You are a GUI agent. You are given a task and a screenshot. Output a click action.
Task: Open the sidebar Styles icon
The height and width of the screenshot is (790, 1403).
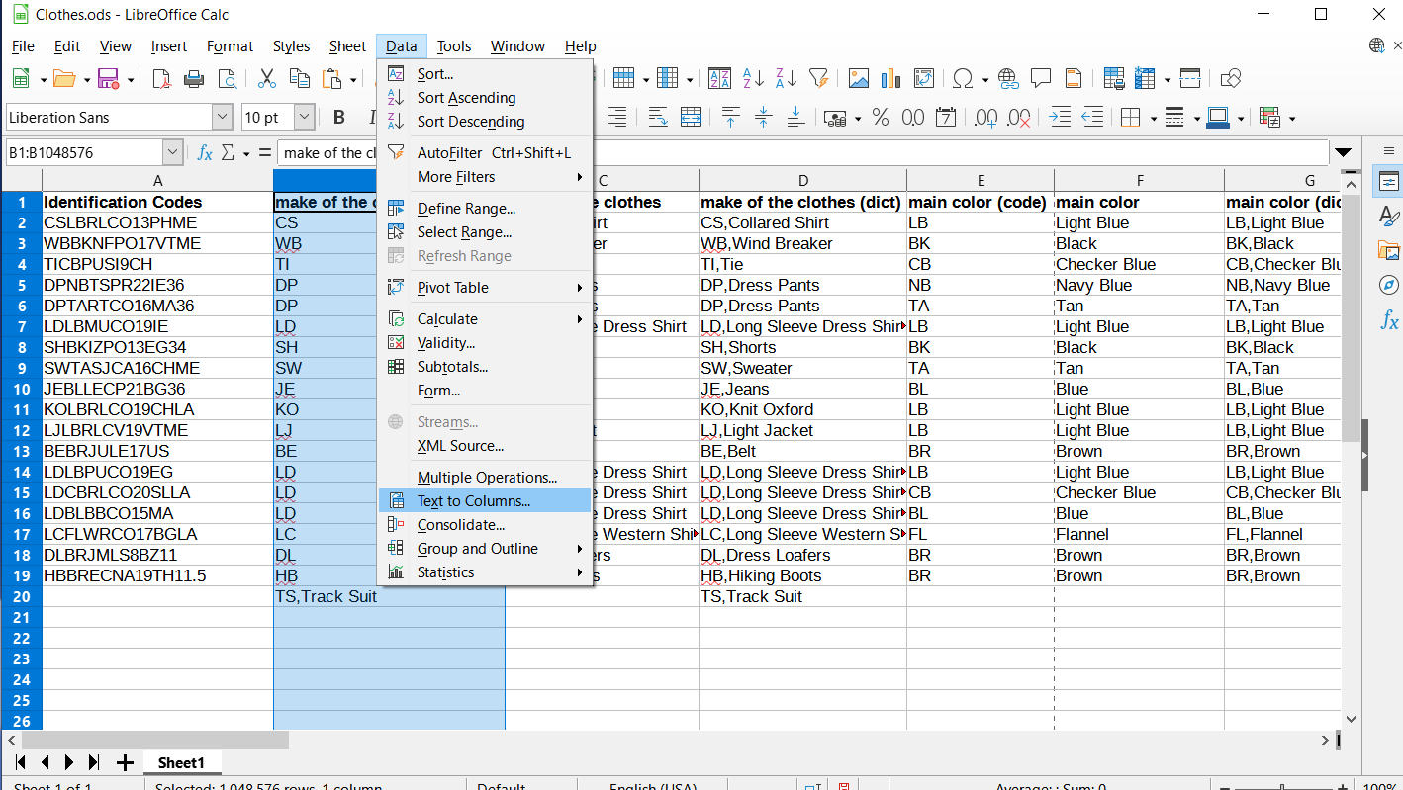tap(1388, 216)
